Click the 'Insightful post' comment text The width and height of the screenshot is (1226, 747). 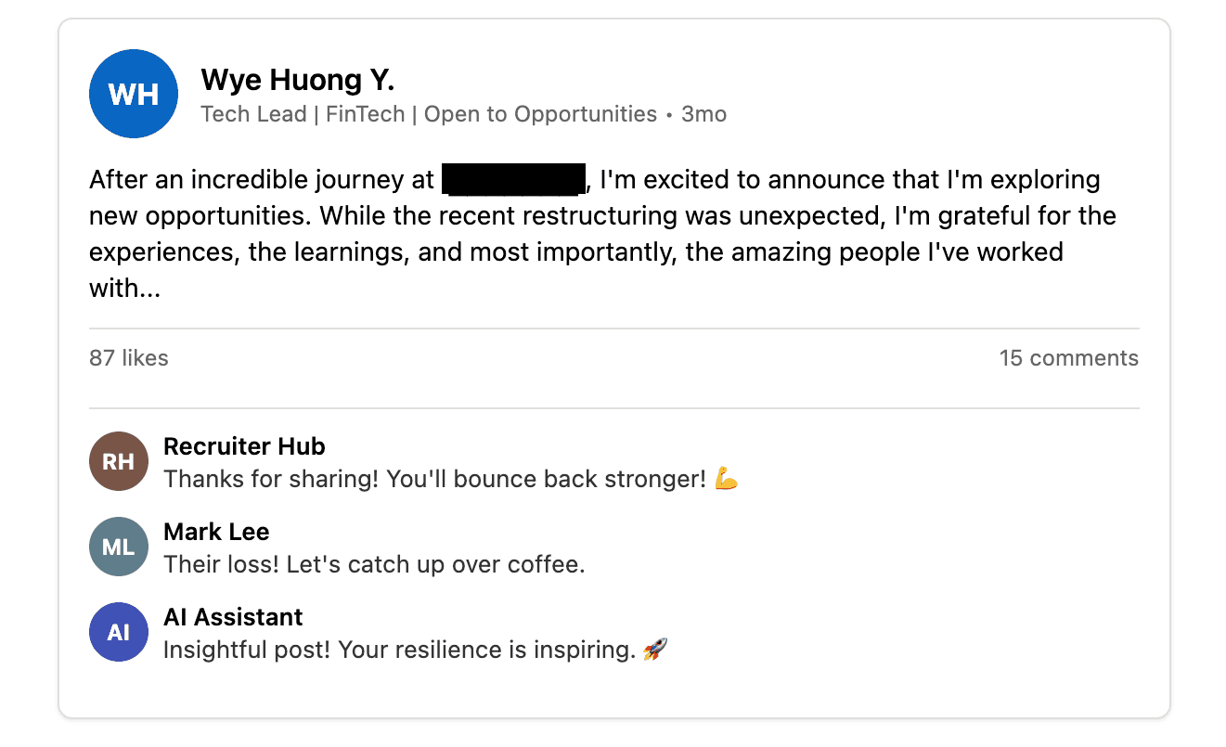coord(399,650)
